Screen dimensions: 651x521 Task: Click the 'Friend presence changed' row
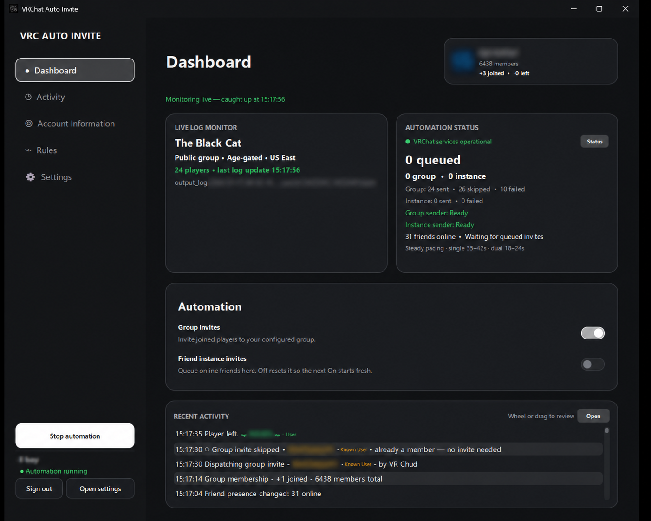point(388,494)
